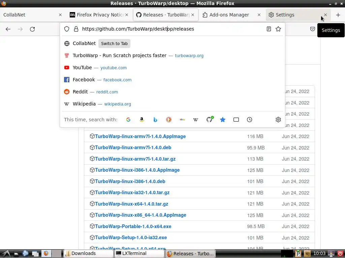Screen dimensions: 345x258
Task: Click the red power button in tray
Action: [340, 254]
